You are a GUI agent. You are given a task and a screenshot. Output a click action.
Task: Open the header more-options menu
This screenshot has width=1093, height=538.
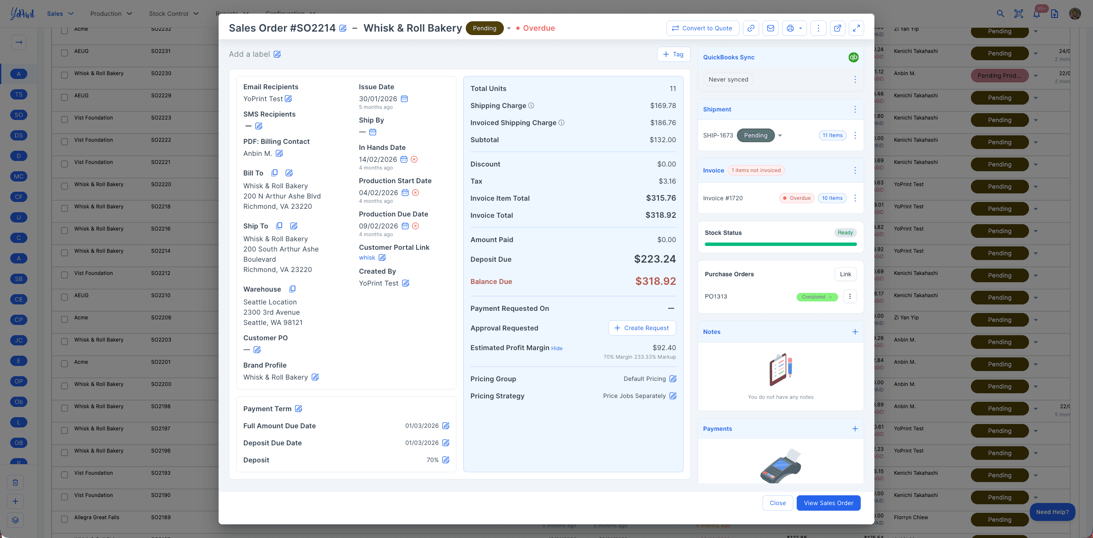(818, 28)
